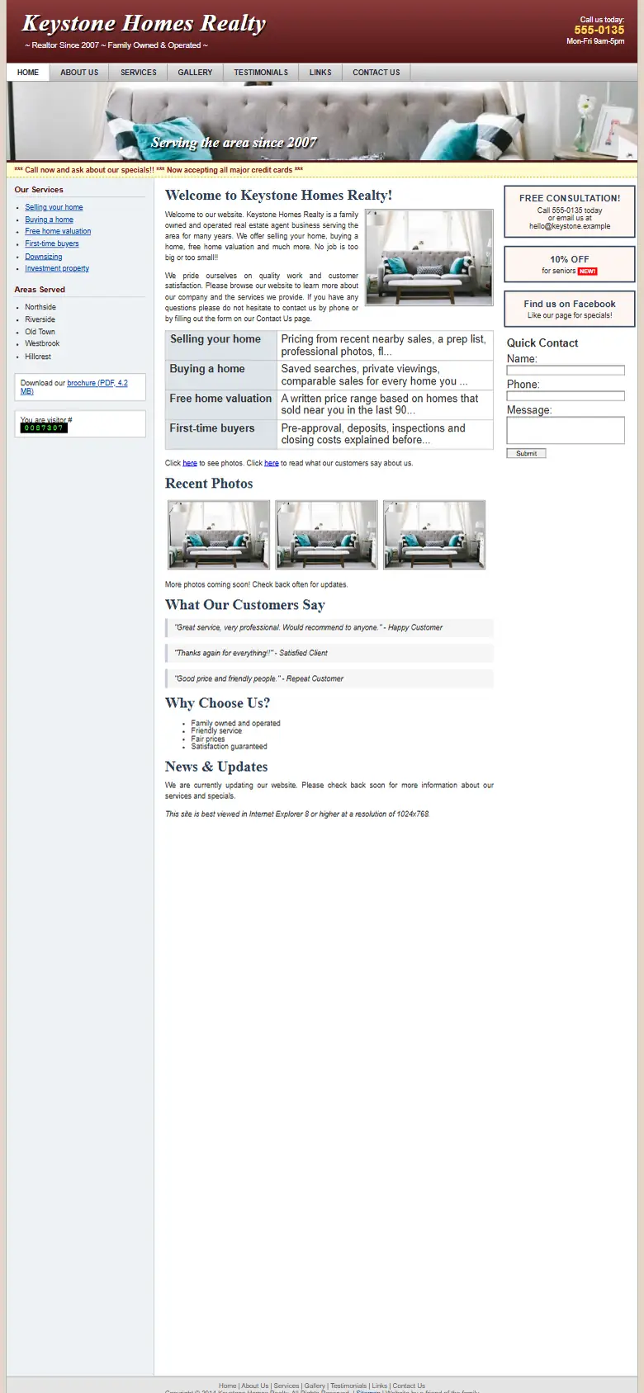Open the footer Gallery link

tap(315, 1386)
